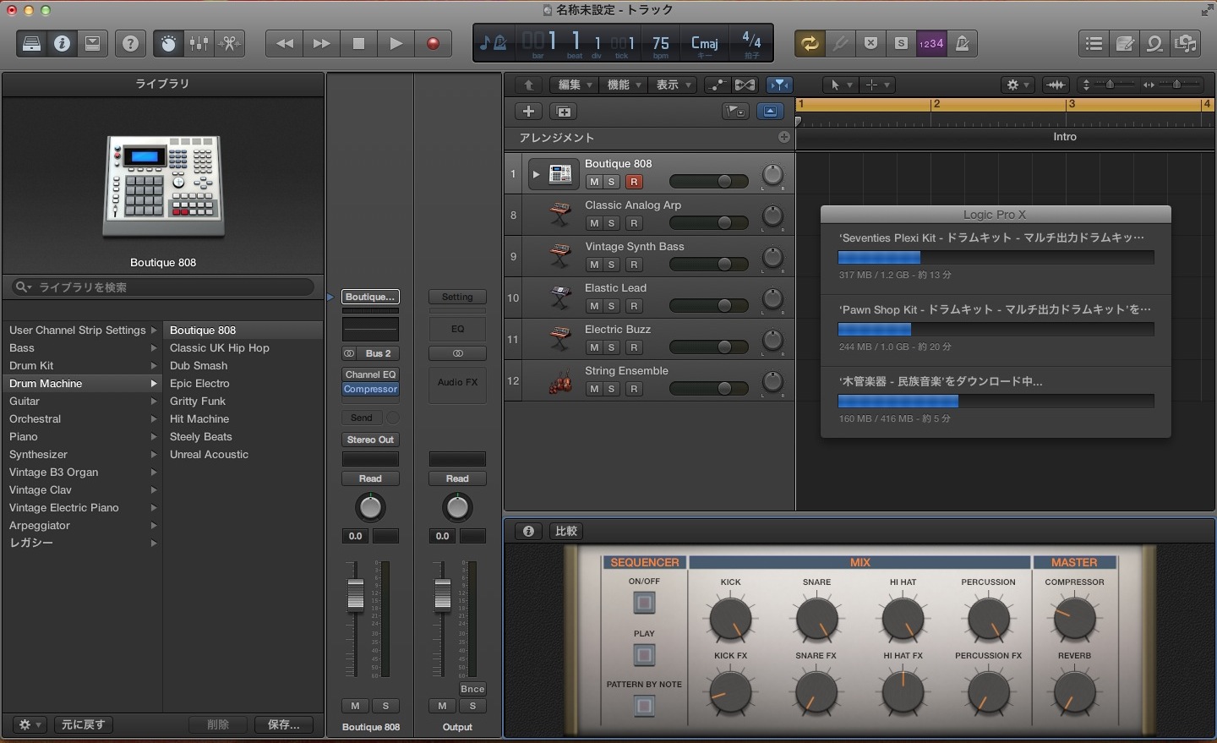
Task: Show automation view icon
Action: 717,85
